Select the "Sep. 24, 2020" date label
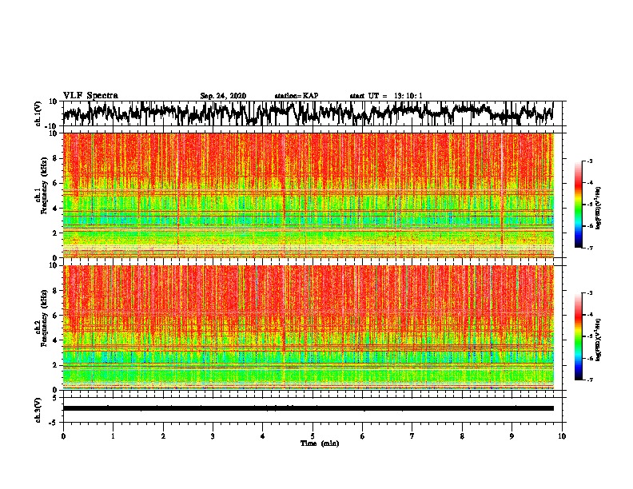Image resolution: width=633 pixels, height=489 pixels. tap(223, 96)
